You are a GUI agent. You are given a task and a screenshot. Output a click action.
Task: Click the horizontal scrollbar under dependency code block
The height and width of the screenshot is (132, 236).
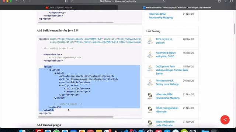pos(76,22)
